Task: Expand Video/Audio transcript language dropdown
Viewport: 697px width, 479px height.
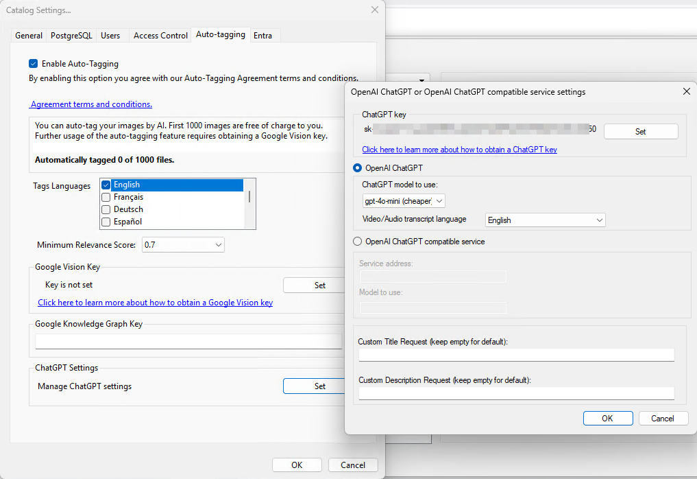Action: [545, 220]
